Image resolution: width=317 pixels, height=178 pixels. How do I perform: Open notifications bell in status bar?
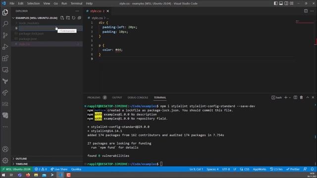coord(312,169)
